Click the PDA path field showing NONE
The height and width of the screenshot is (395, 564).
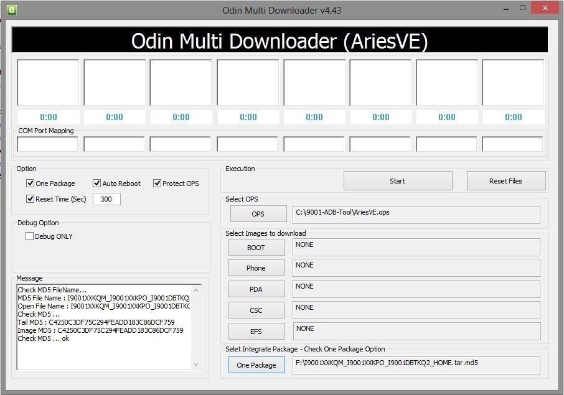coord(416,289)
